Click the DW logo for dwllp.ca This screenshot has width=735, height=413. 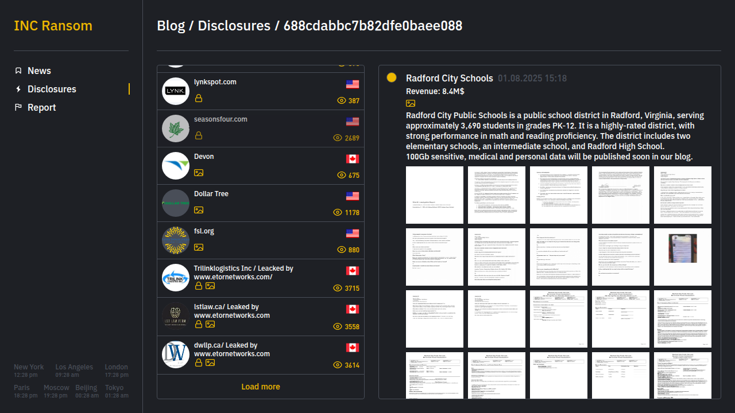[176, 354]
